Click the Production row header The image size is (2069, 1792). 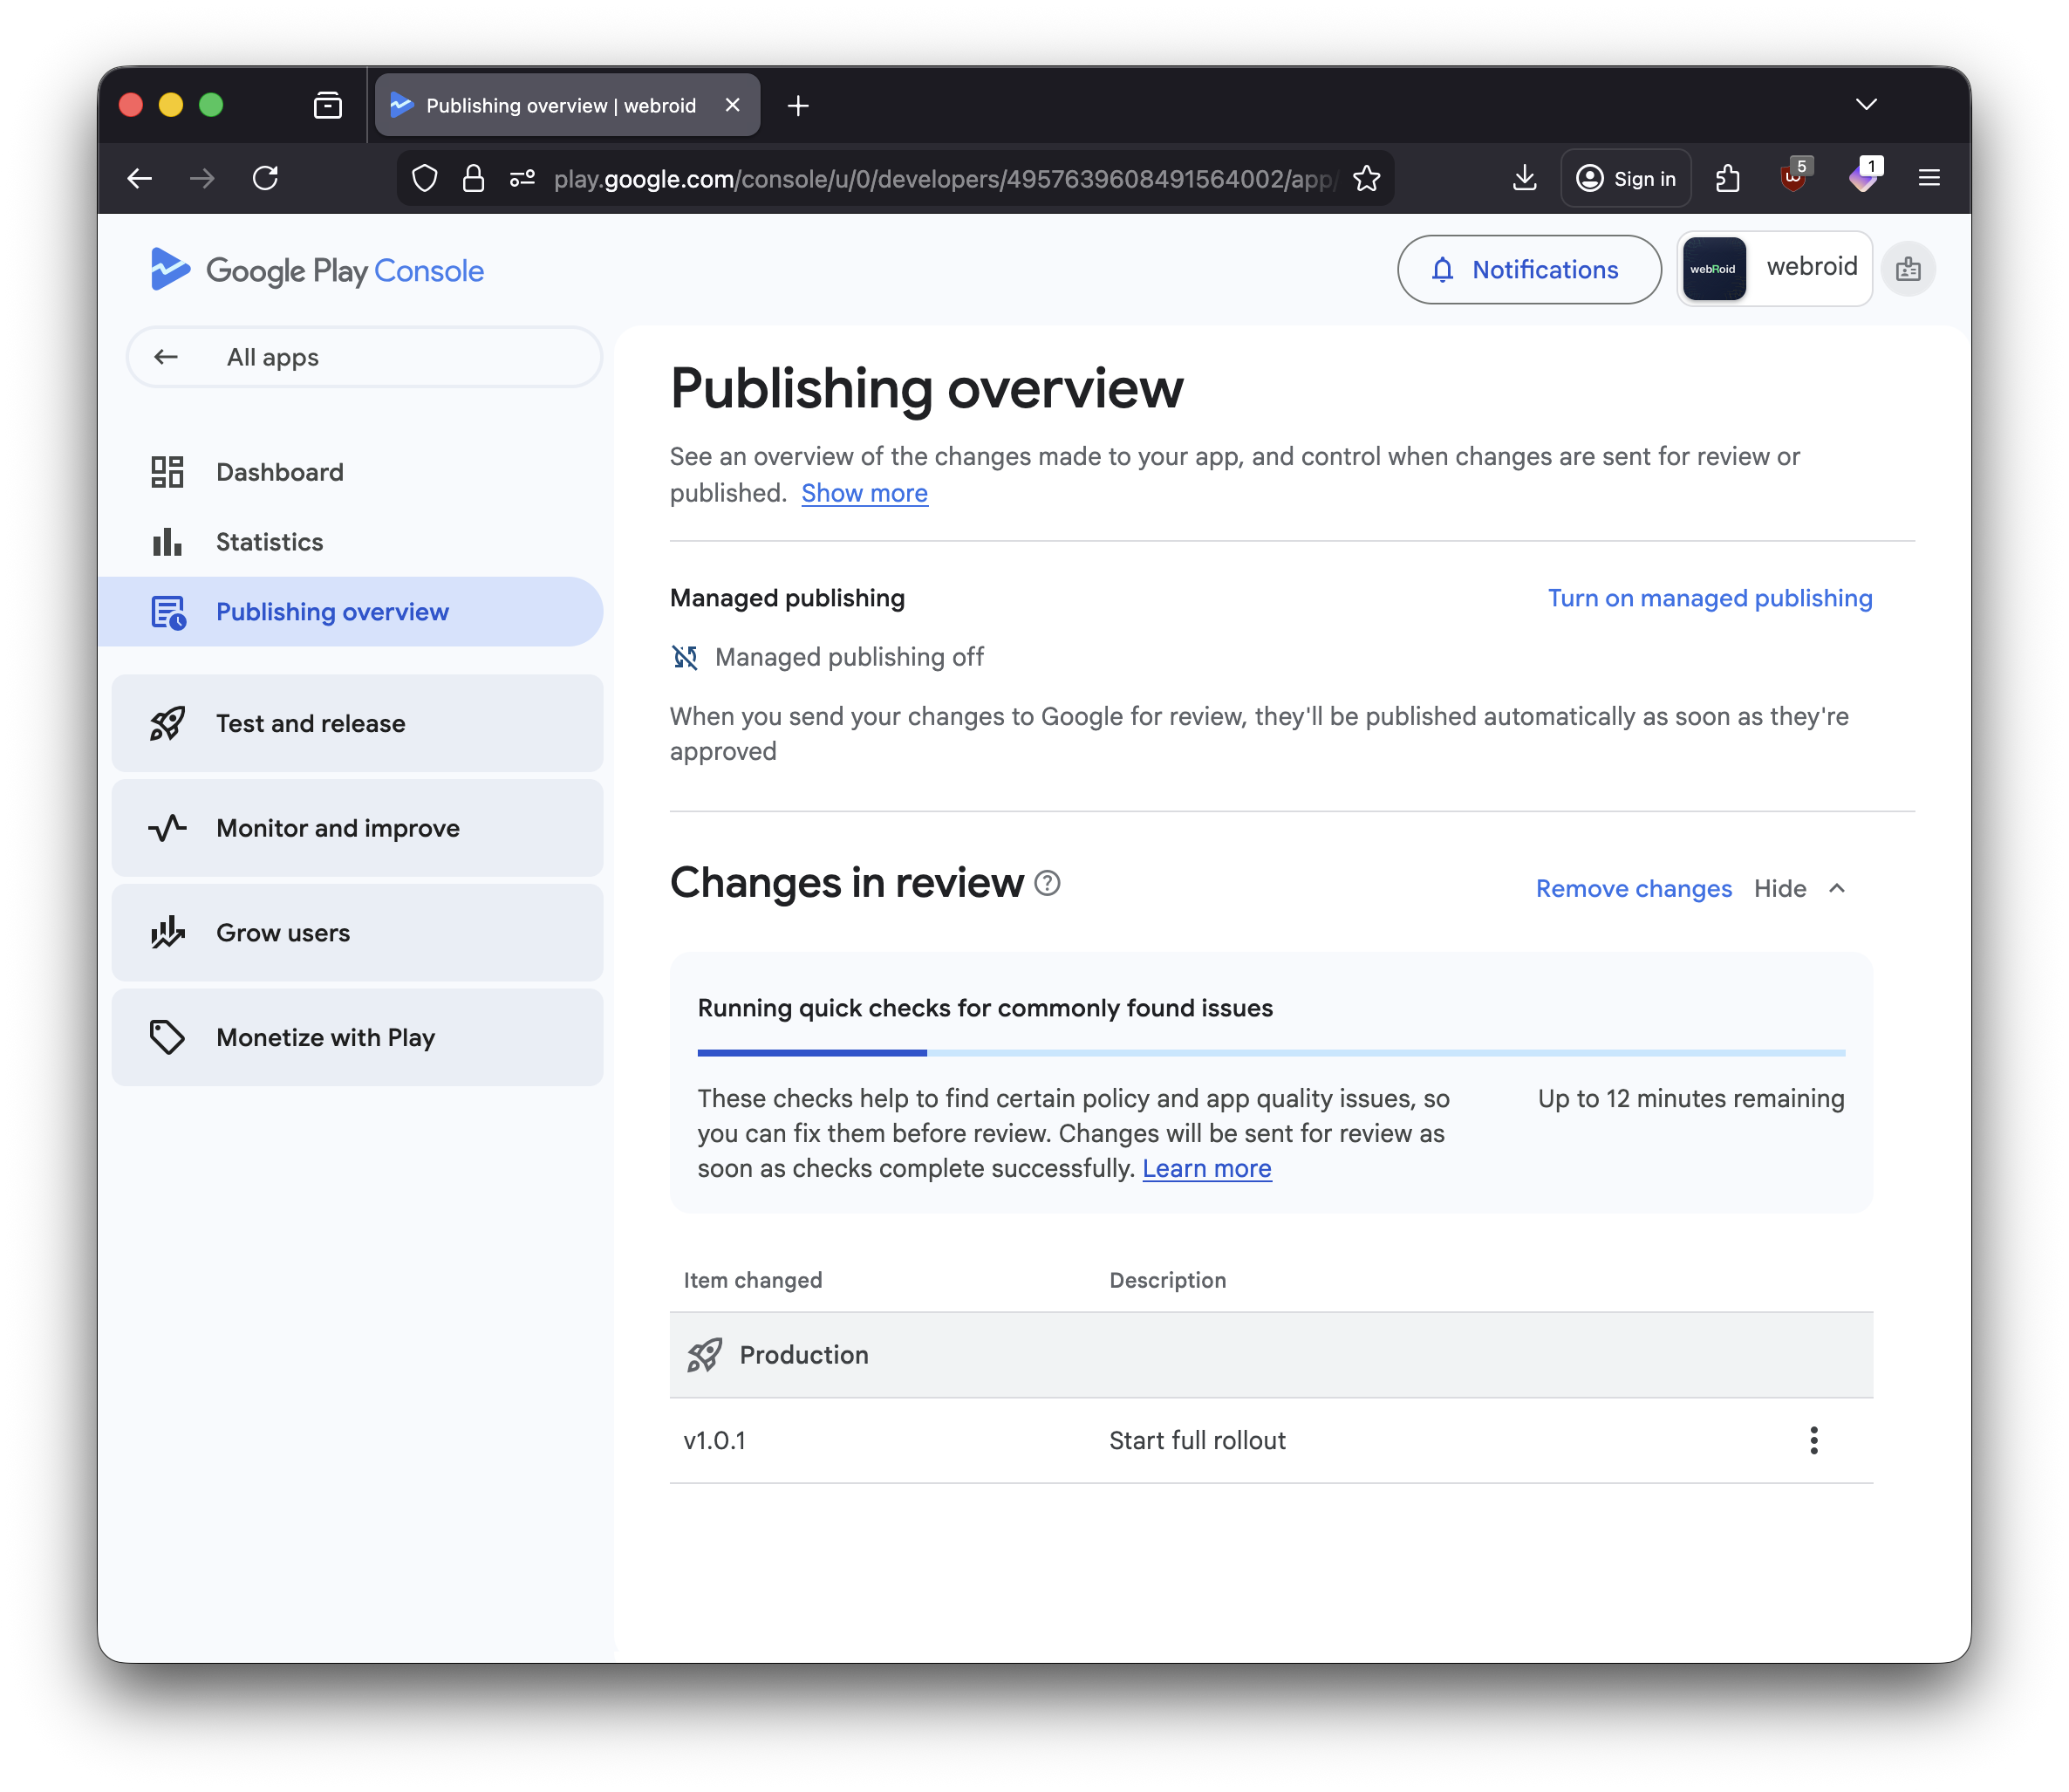coord(1270,1355)
